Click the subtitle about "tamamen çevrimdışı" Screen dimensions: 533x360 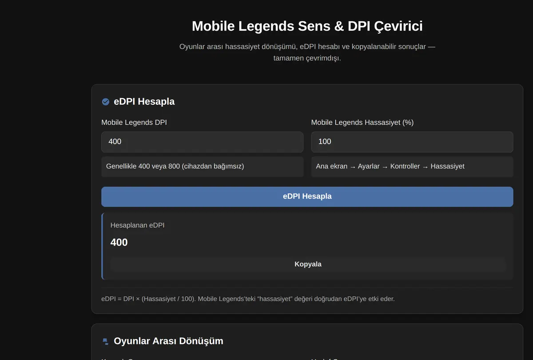pyautogui.click(x=307, y=52)
